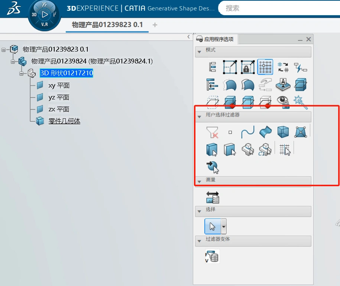Click the magic wand icon
This screenshot has width=340, height=286.
click(301, 102)
